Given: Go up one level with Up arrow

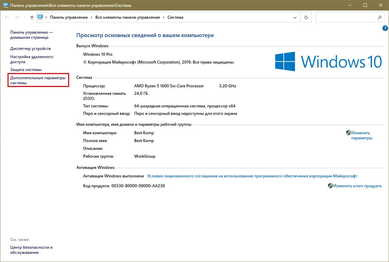Looking at the screenshot, I should 32,17.
